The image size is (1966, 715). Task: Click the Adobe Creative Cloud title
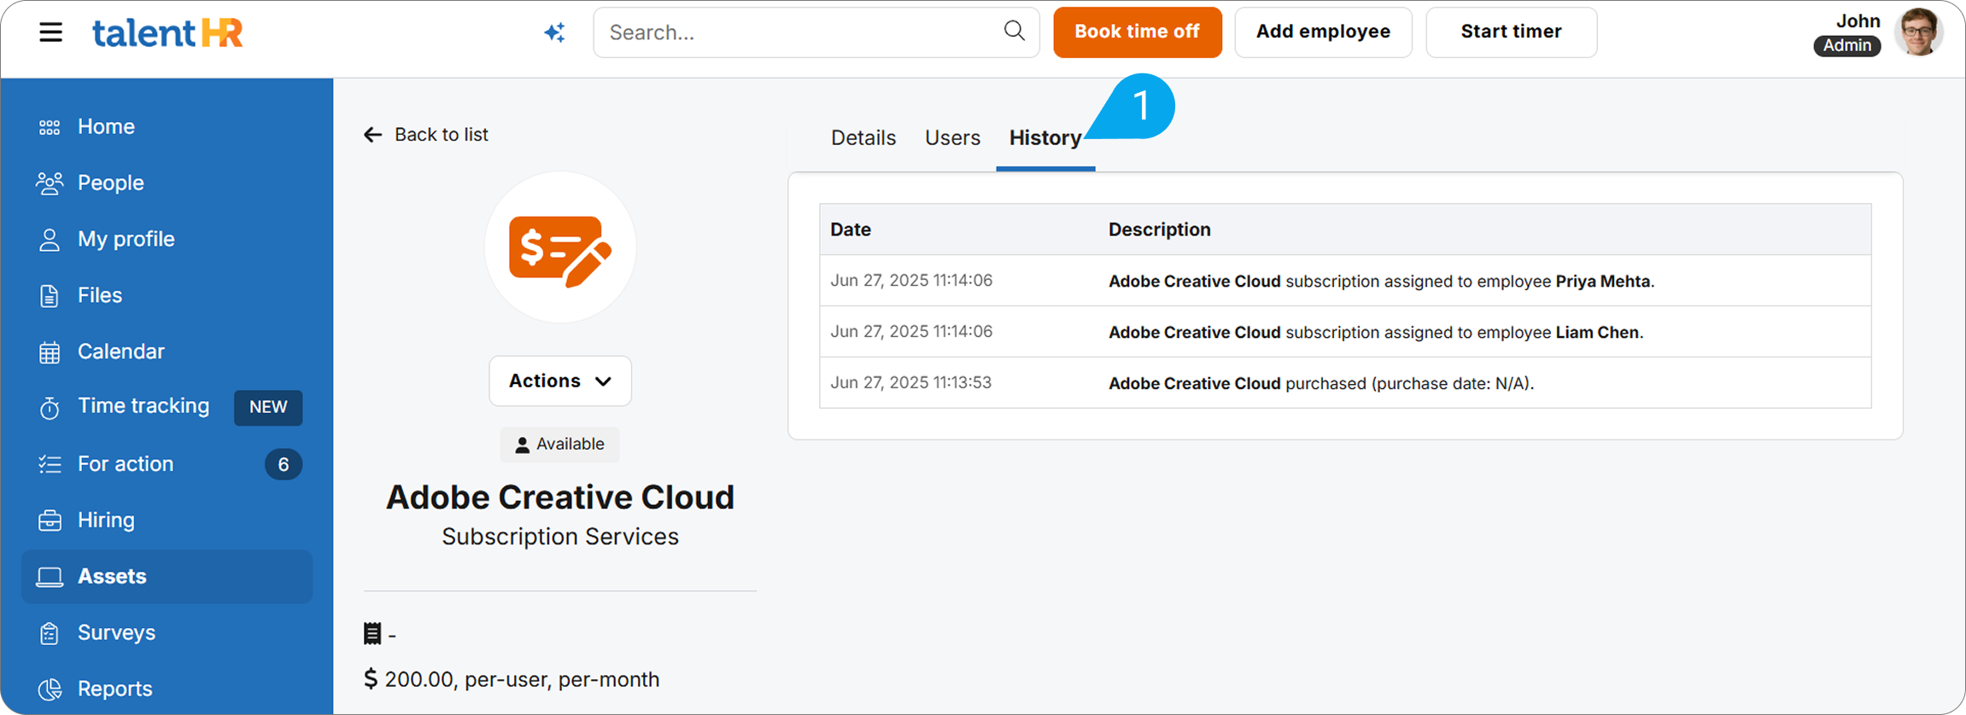(560, 497)
